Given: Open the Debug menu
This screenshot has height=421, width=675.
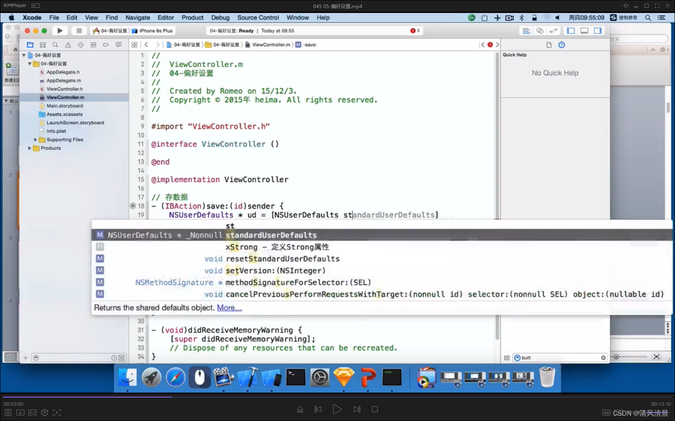Looking at the screenshot, I should click(220, 18).
